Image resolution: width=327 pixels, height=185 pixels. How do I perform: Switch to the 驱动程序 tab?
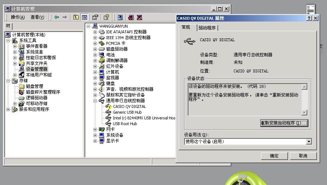click(x=207, y=28)
